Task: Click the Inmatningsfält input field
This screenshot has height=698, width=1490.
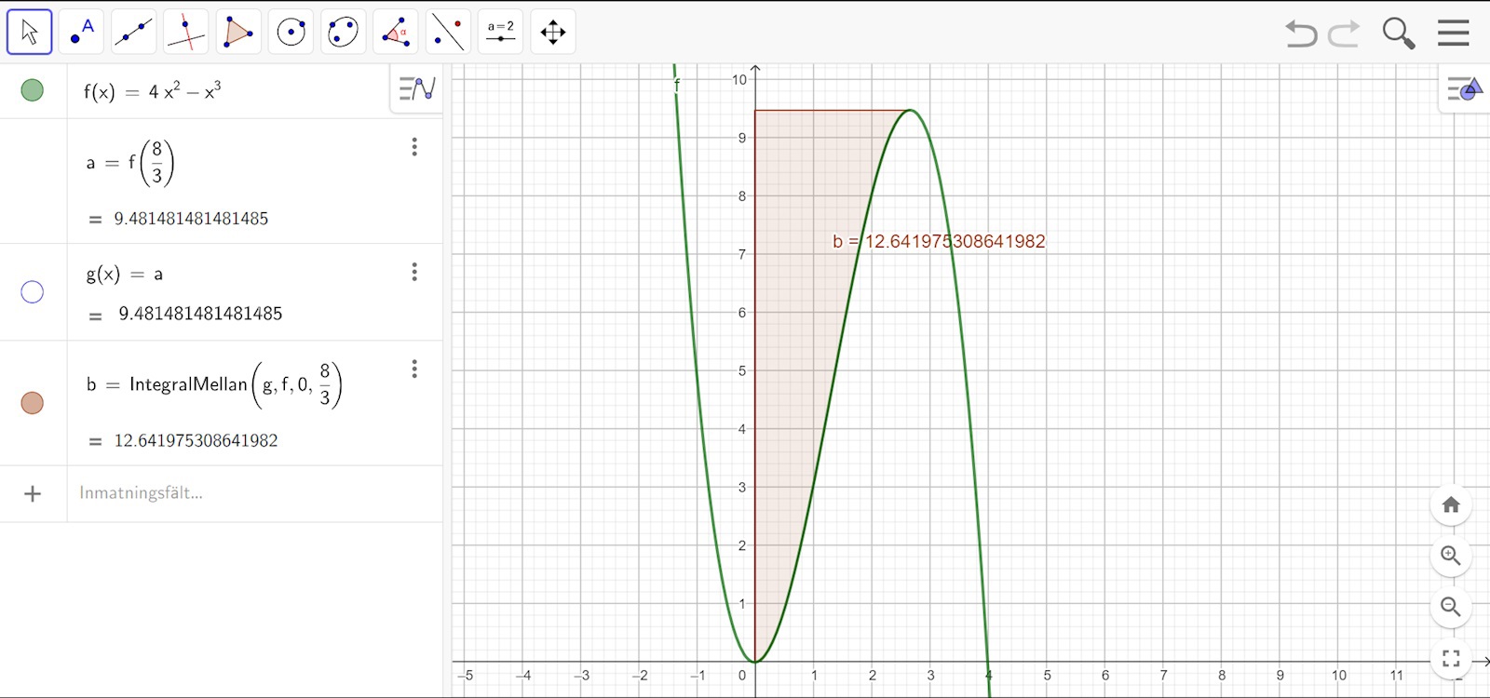Action: (x=251, y=493)
